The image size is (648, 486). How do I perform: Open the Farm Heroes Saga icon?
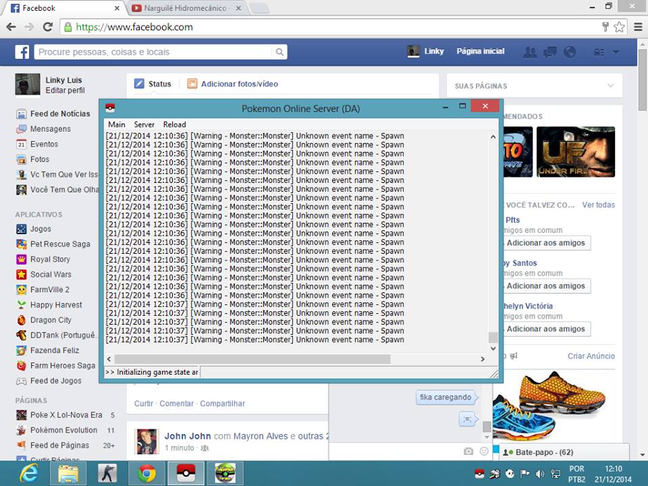(x=21, y=366)
